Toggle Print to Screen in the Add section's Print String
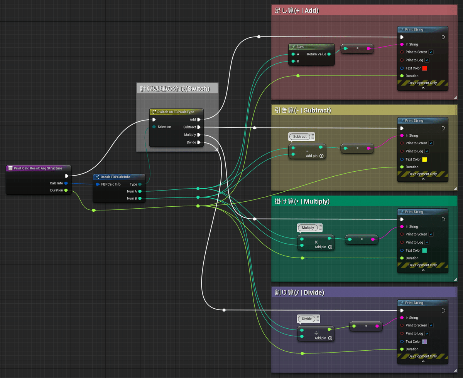Viewport: 463px width, 378px height. (x=431, y=52)
